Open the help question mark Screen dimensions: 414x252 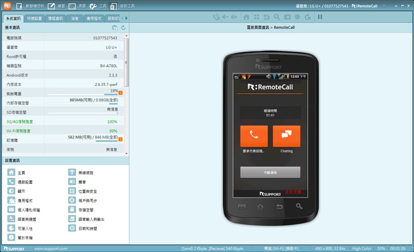coord(383,6)
